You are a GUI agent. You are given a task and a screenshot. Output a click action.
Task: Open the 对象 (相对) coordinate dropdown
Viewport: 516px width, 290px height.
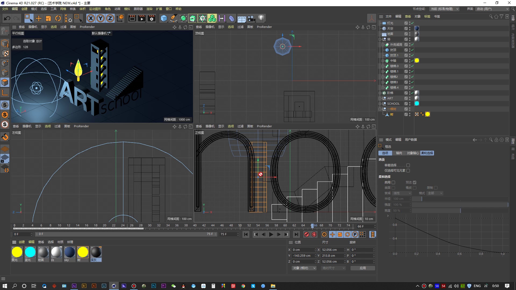point(304,268)
